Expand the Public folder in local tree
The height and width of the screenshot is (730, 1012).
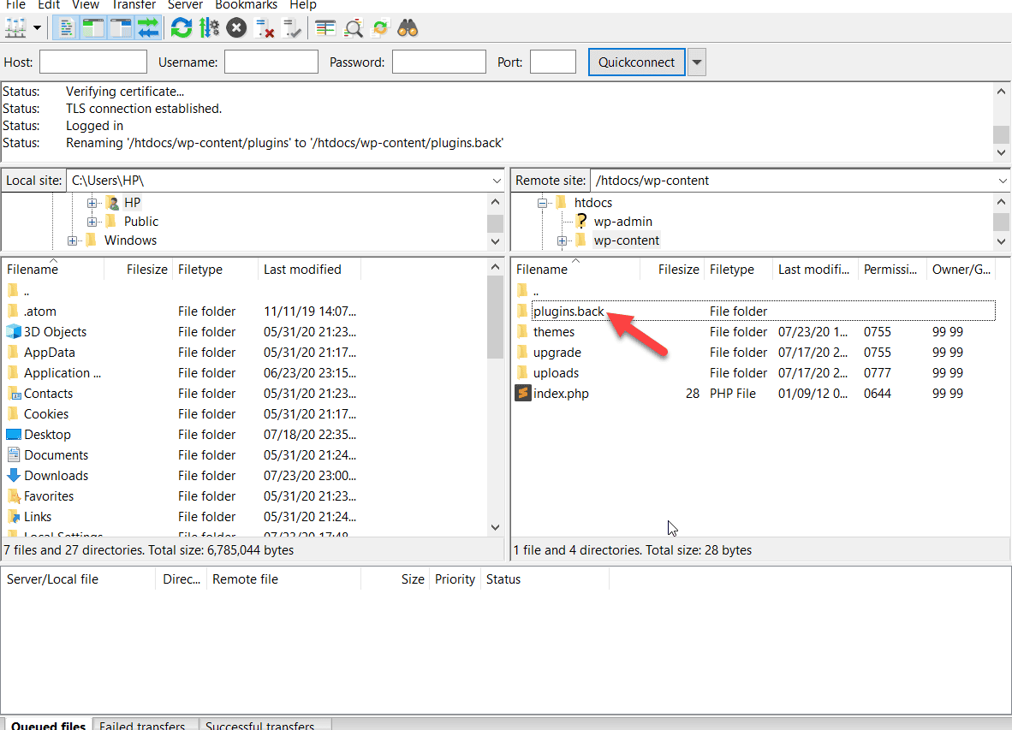92,222
